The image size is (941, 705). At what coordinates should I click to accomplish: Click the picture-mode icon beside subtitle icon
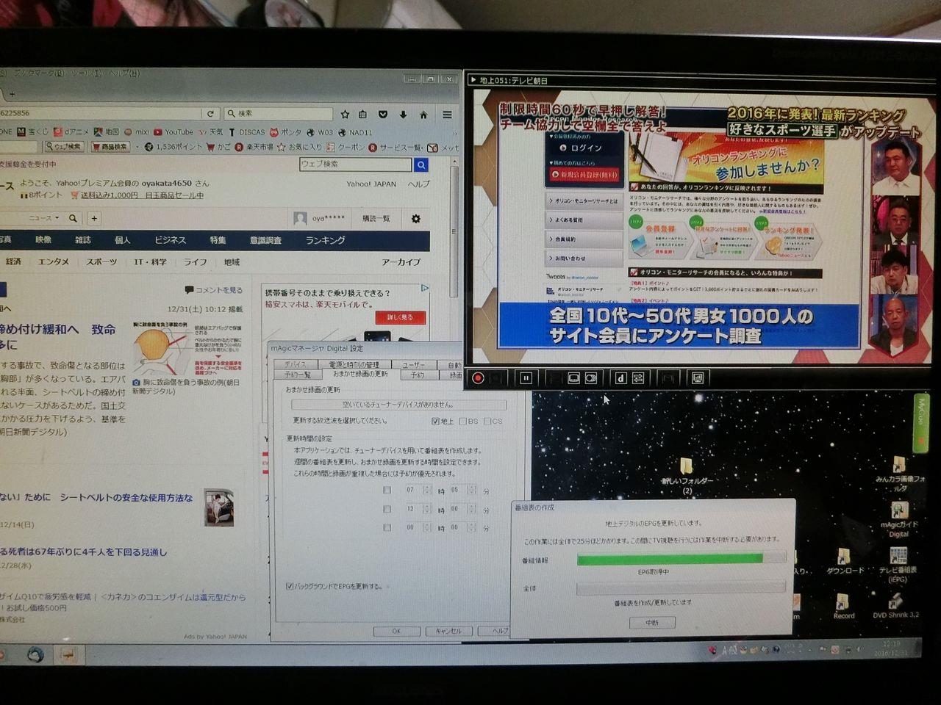(590, 377)
